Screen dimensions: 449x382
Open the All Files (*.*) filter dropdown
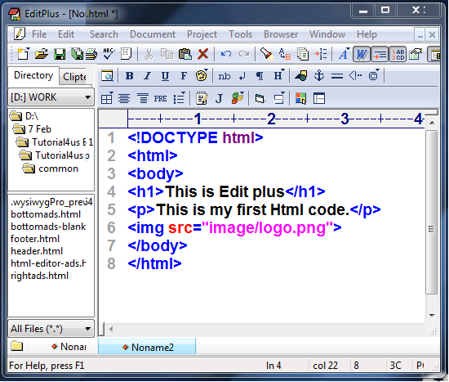click(x=51, y=329)
